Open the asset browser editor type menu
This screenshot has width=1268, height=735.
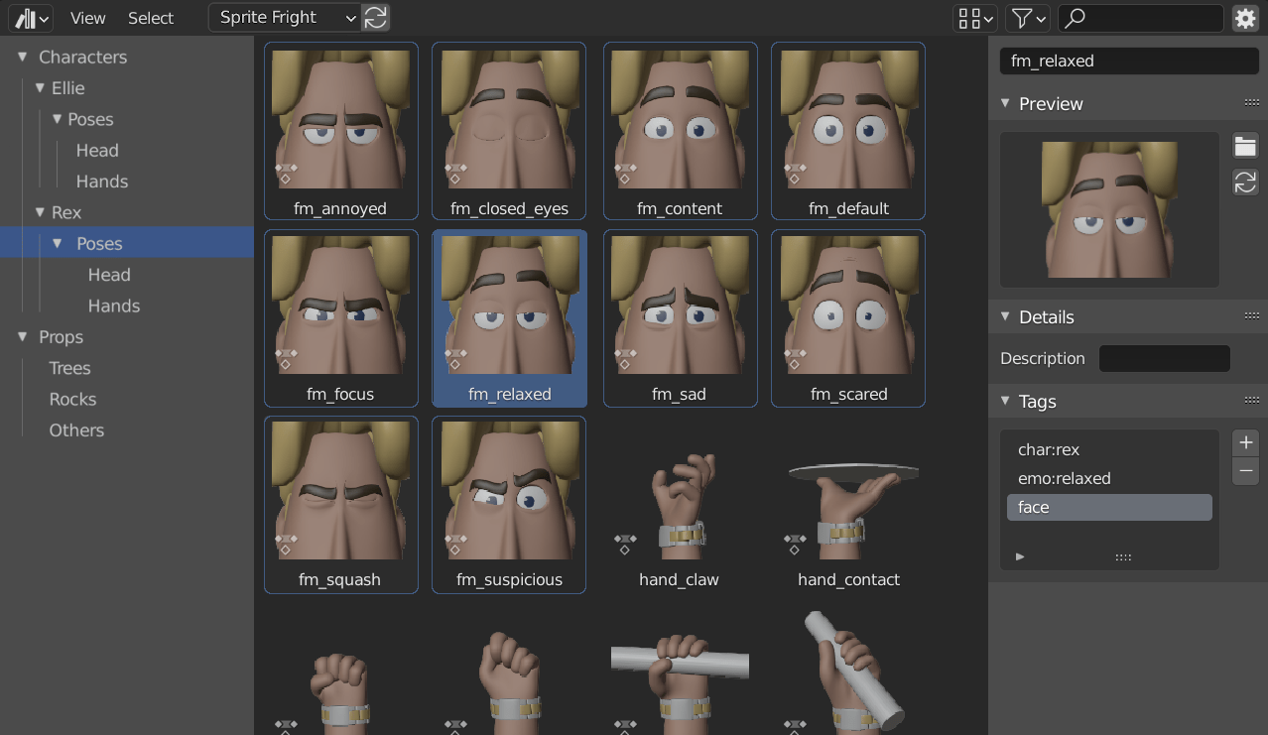point(33,18)
